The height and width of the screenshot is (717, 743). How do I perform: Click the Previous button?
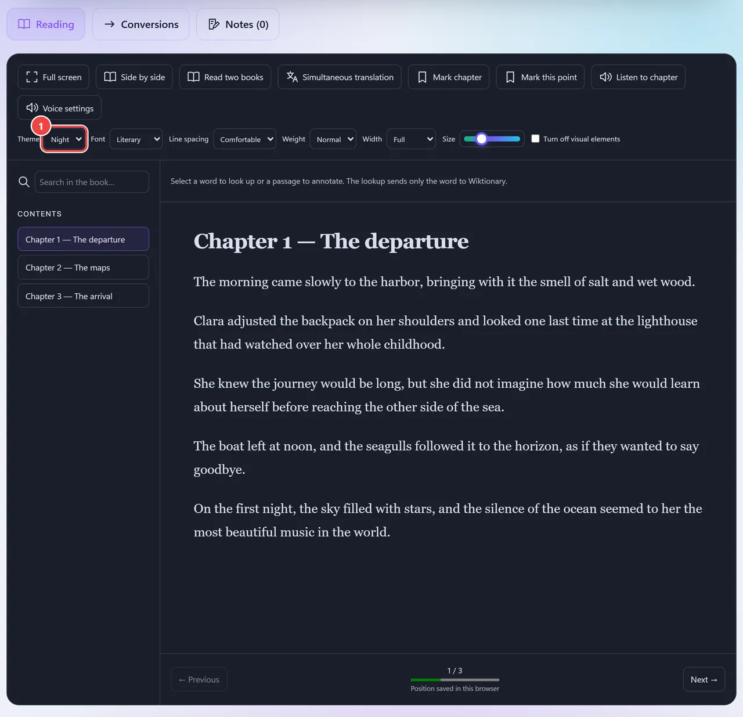pyautogui.click(x=199, y=680)
